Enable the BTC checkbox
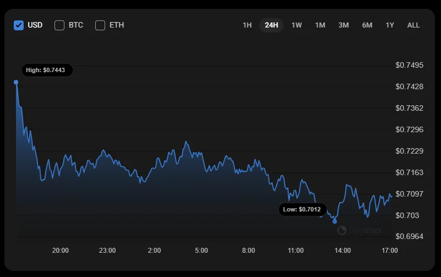This screenshot has width=441, height=277. (60, 25)
